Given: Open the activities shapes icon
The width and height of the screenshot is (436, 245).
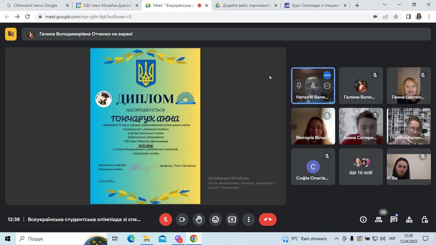Looking at the screenshot, I should click(409, 219).
